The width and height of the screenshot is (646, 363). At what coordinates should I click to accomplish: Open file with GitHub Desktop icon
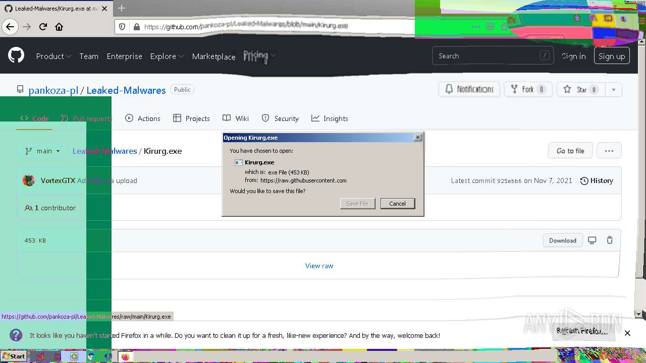pos(592,240)
